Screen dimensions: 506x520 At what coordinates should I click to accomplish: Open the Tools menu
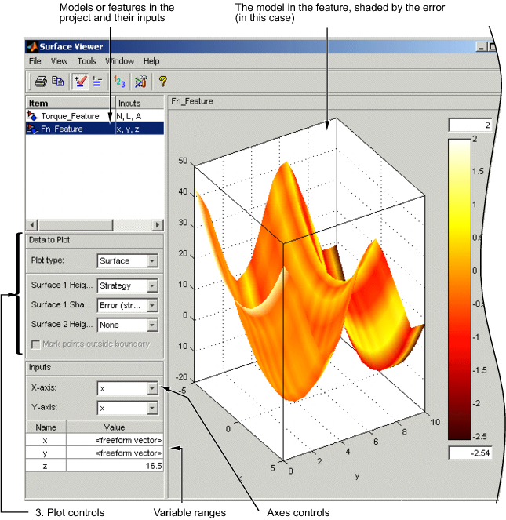(x=86, y=61)
